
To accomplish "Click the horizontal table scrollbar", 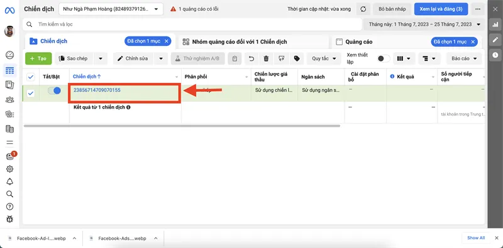I will tap(182, 126).
